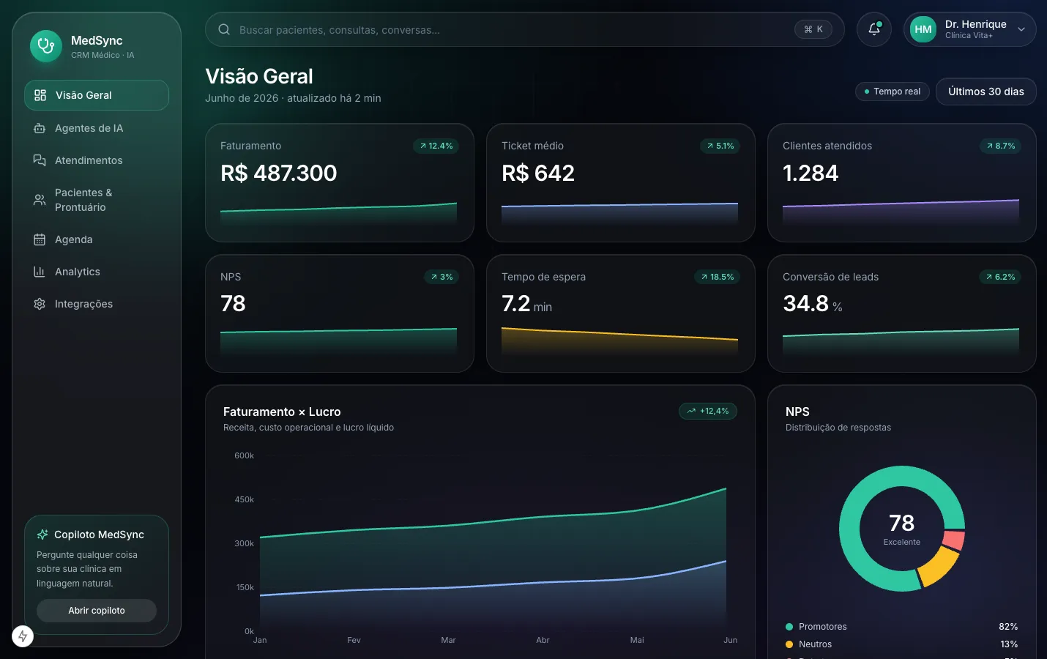
Task: Expand the Dr. Henrique profile chevron
Action: (x=1021, y=29)
